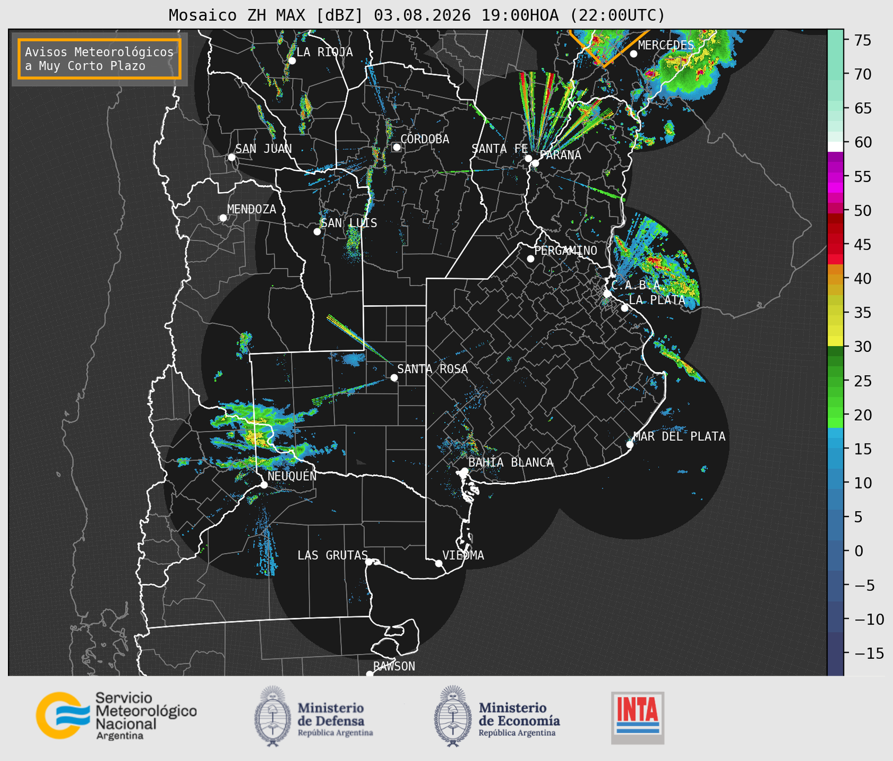
Task: Click the Neuquén city marker dot
Action: (x=264, y=485)
